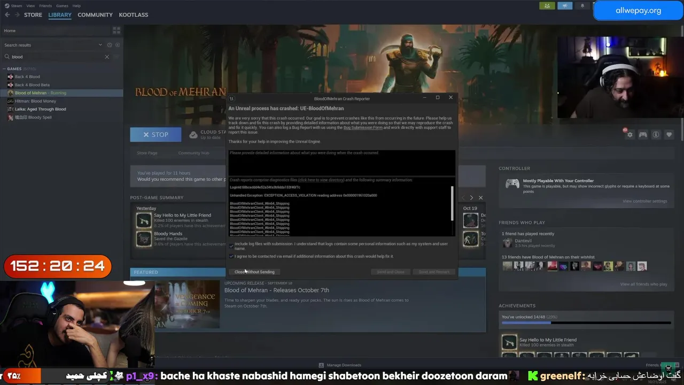Click the Send and Restart button
Screen dimensions: 684x385
[x=434, y=272]
